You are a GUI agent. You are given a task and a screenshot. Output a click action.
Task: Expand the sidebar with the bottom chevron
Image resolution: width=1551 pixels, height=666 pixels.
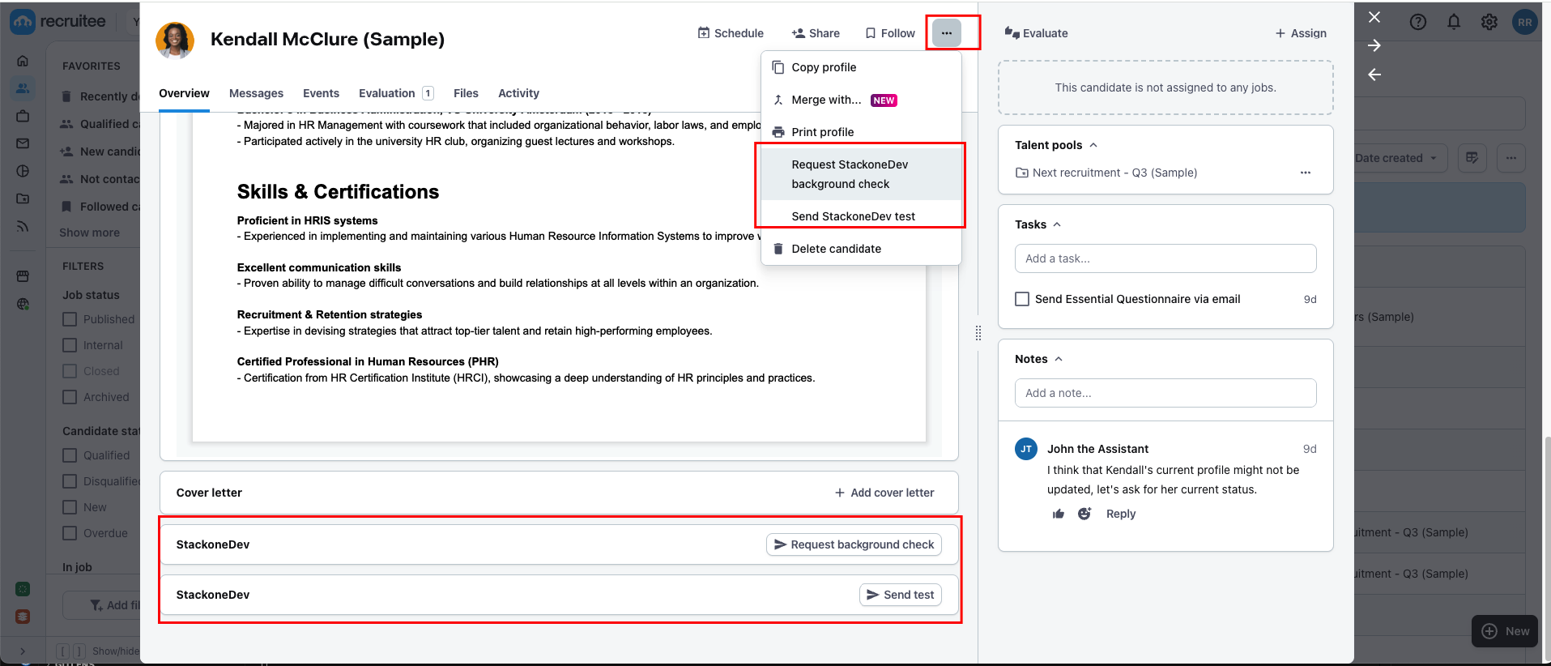click(23, 651)
